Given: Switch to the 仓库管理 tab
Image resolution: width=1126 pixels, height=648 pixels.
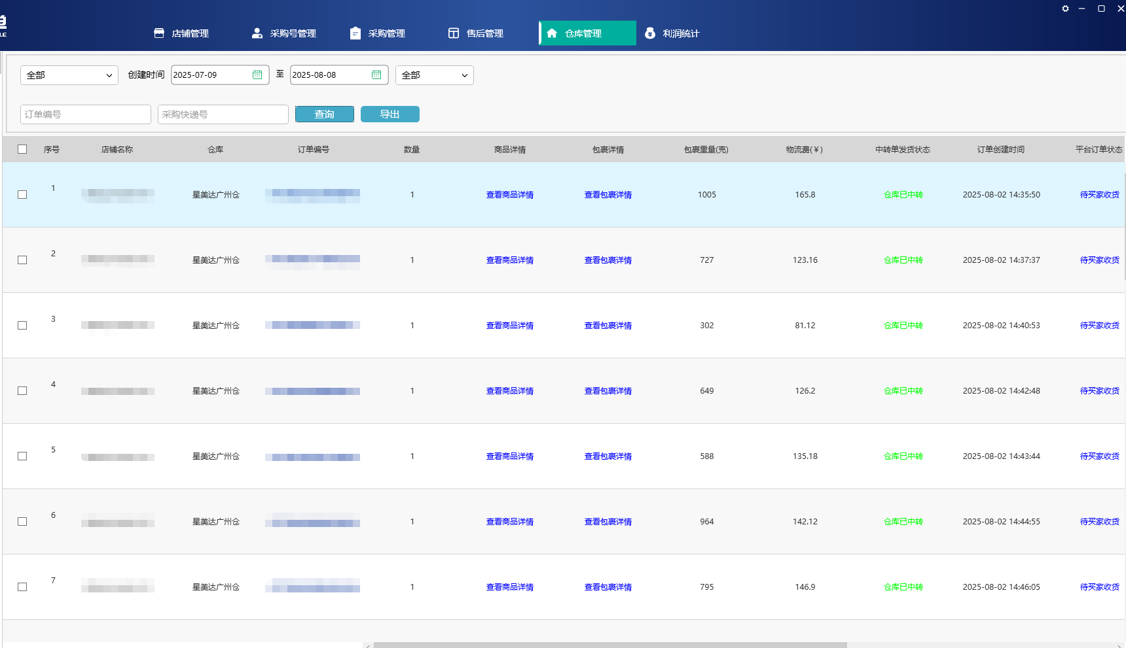Looking at the screenshot, I should [x=587, y=33].
